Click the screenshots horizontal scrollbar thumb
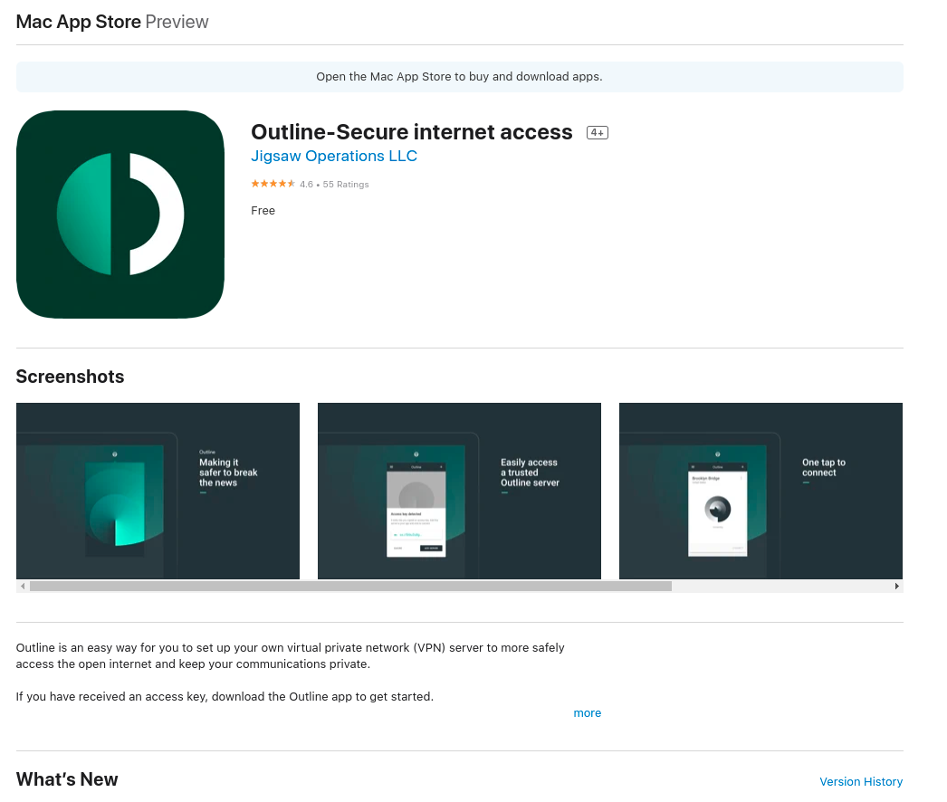Viewport: 947px width, 802px height. click(351, 586)
